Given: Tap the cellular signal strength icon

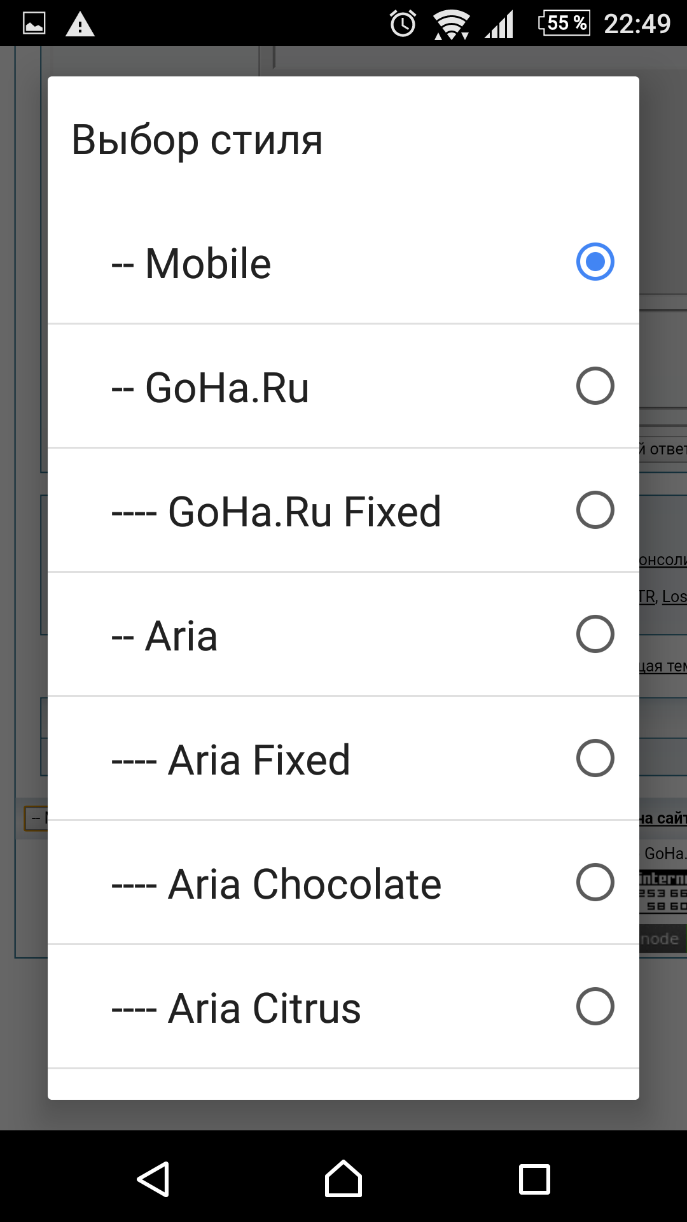Looking at the screenshot, I should tap(499, 24).
